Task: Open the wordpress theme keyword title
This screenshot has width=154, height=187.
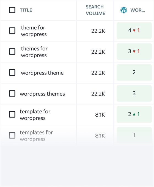Action: pos(42,73)
